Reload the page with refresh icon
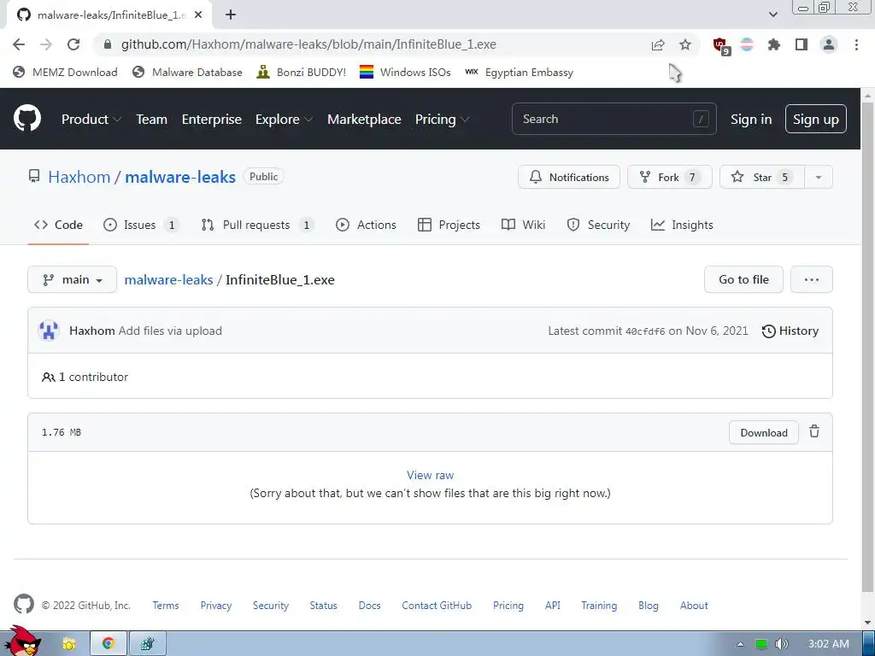Image resolution: width=875 pixels, height=656 pixels. tap(73, 44)
